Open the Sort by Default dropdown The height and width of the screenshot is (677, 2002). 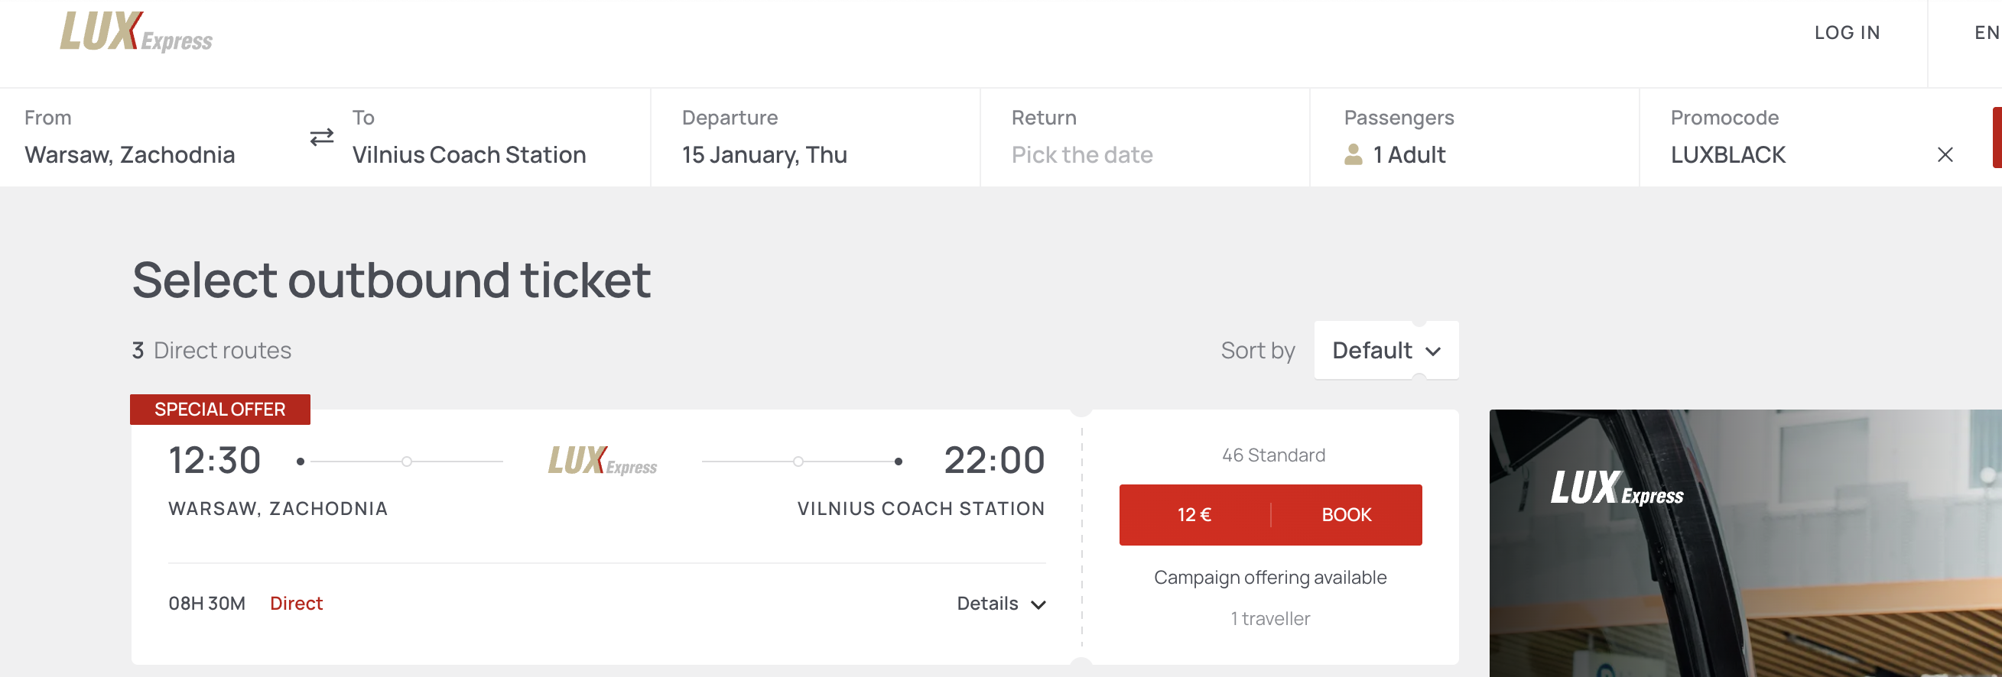tap(1386, 351)
